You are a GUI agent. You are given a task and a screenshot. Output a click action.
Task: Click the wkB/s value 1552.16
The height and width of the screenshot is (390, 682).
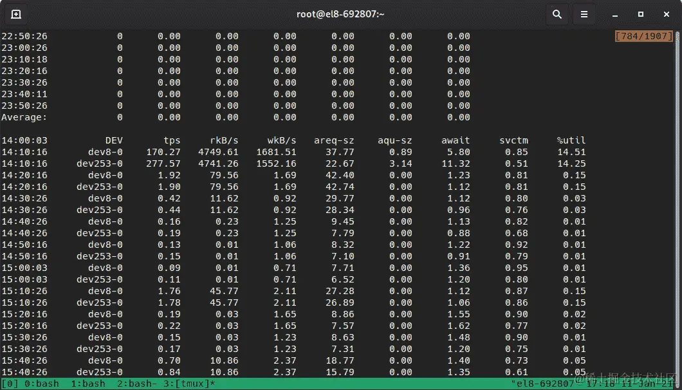click(276, 163)
